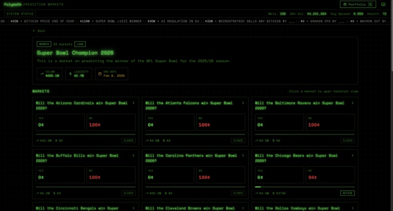Screen dimensions: 393x211
Task: Click the Health value 72
Action: pos(385,14)
